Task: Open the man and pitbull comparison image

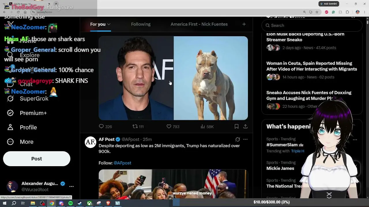Action: point(173,78)
